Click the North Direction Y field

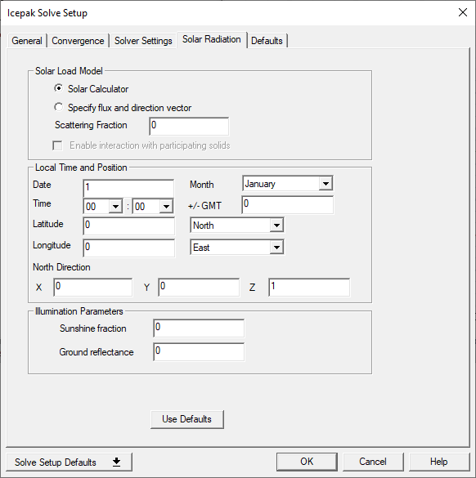click(x=199, y=287)
